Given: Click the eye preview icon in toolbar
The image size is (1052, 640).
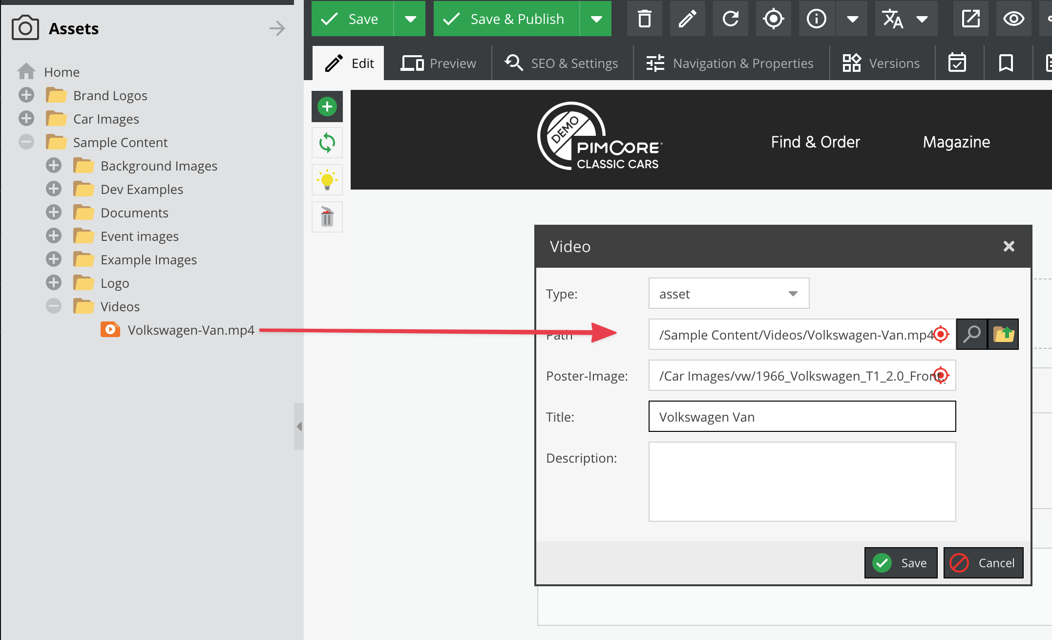Looking at the screenshot, I should pos(1013,19).
